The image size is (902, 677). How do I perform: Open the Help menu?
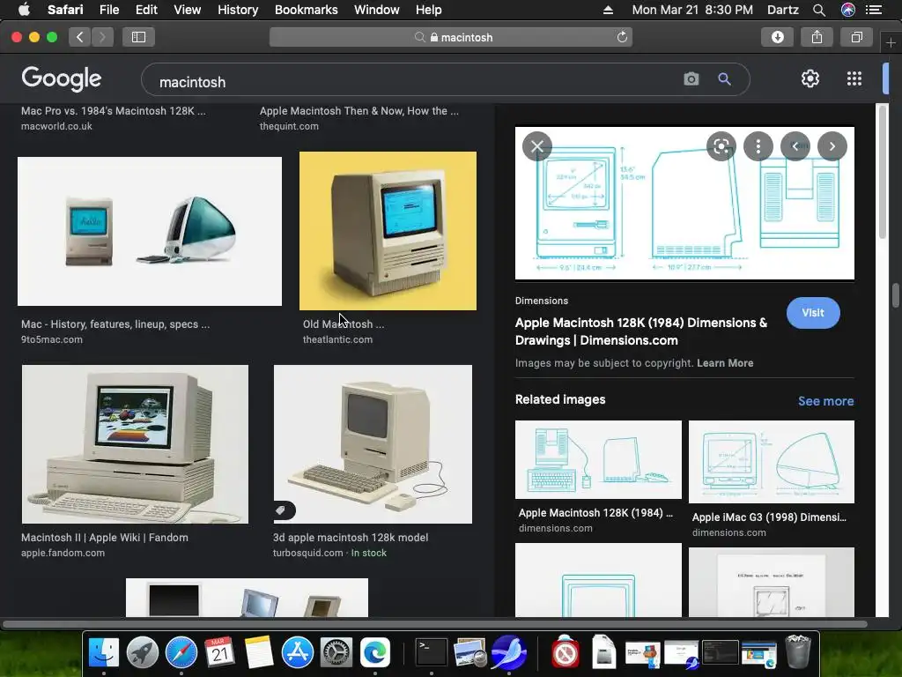(x=429, y=10)
